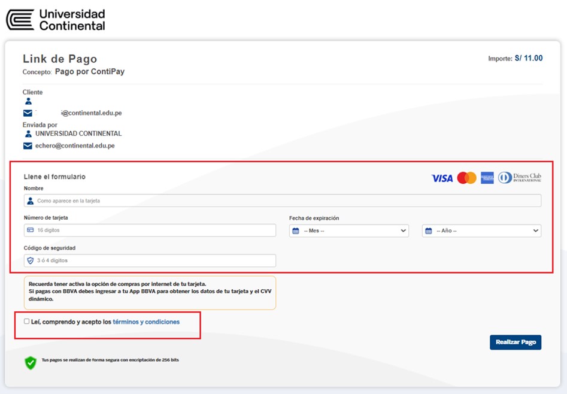Open the términos y condiciones link
Image resolution: width=567 pixels, height=394 pixels.
tap(146, 322)
